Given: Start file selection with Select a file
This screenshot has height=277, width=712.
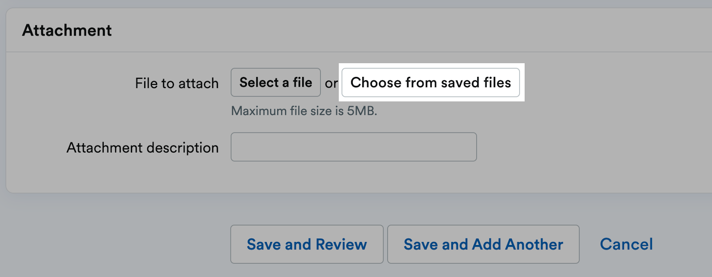Looking at the screenshot, I should [x=275, y=82].
